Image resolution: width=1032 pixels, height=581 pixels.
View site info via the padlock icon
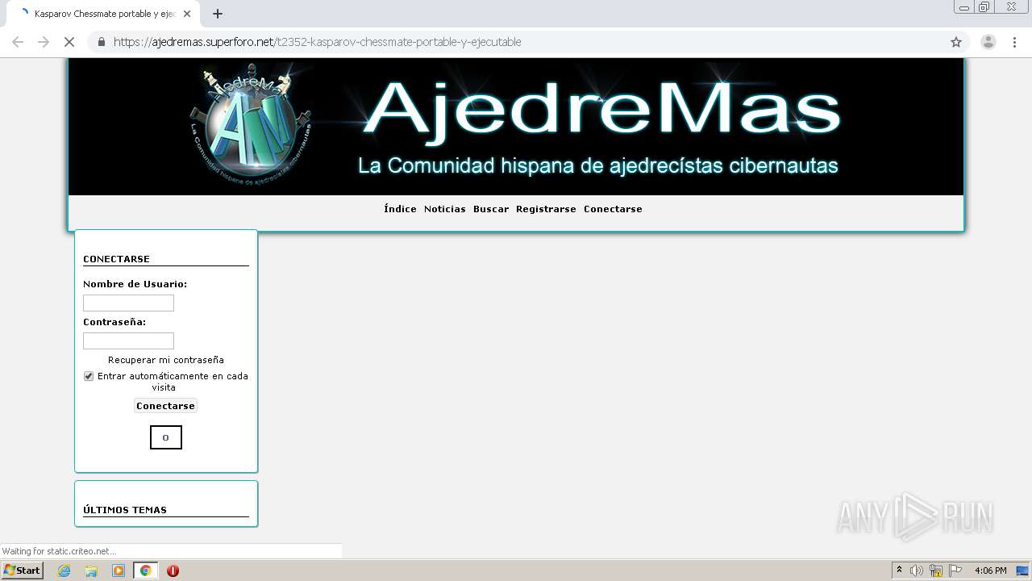pyautogui.click(x=102, y=42)
